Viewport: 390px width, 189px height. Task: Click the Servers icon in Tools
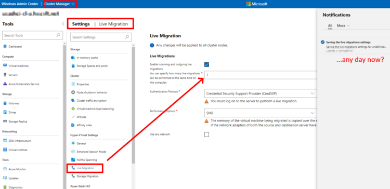pyautogui.click(x=5, y=75)
